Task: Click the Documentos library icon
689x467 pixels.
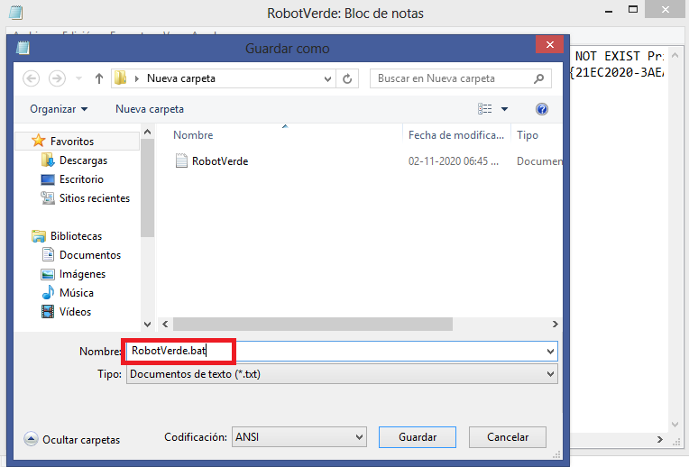Action: [48, 255]
